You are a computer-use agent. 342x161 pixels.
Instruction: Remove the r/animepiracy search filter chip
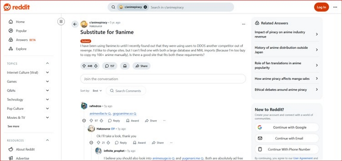click(x=145, y=7)
